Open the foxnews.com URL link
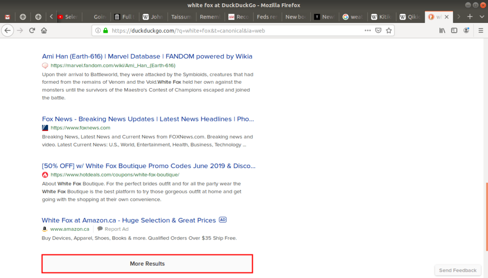Screen dimensions: 488x278 pos(80,128)
